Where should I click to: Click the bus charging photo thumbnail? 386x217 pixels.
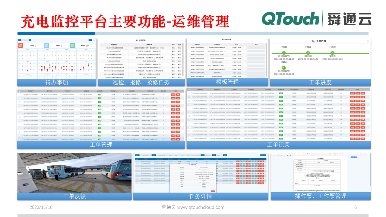[74, 173]
